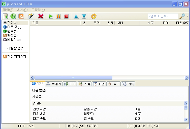The height and width of the screenshot is (129, 190).
Task: Click the red Stop icon
Action: [x=66, y=16]
